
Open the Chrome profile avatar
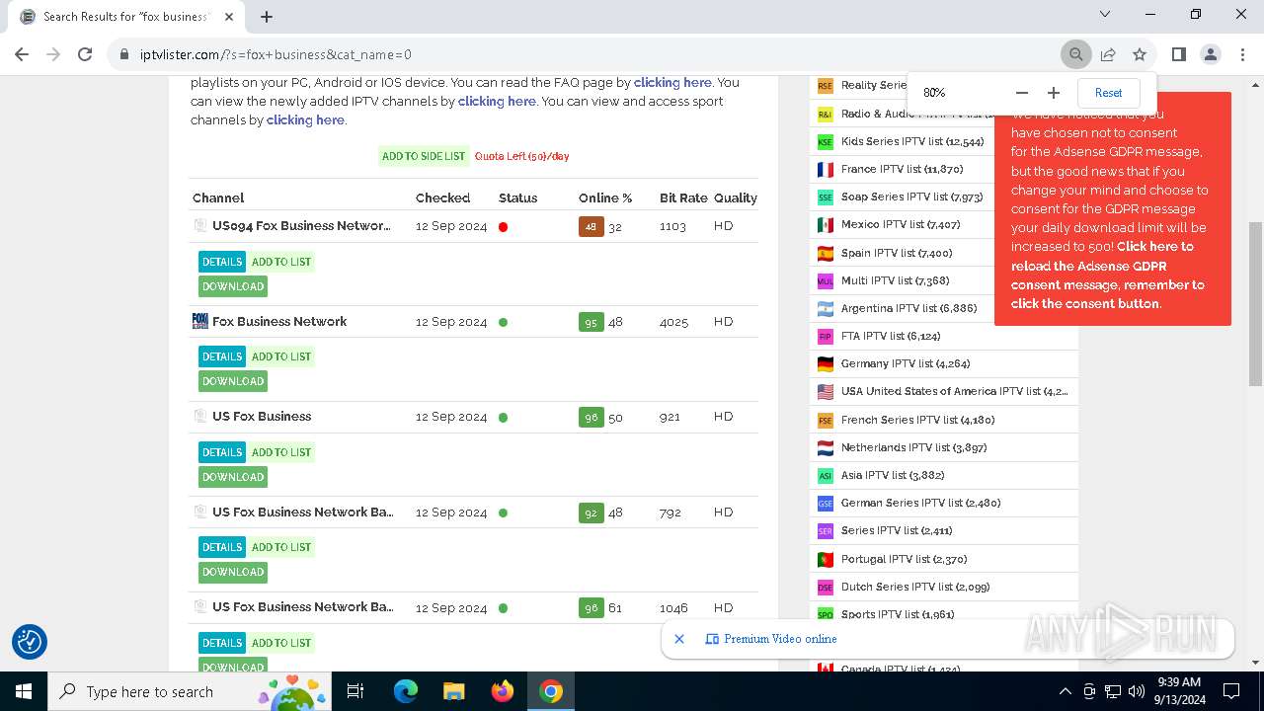click(x=1210, y=54)
